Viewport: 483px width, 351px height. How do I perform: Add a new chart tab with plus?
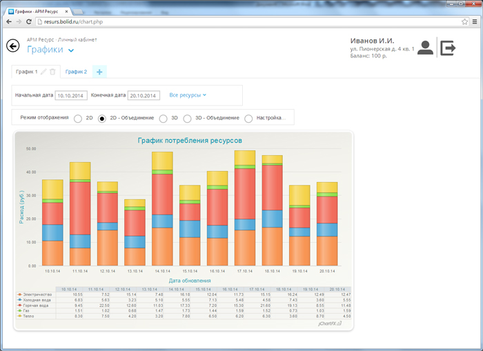tap(99, 72)
